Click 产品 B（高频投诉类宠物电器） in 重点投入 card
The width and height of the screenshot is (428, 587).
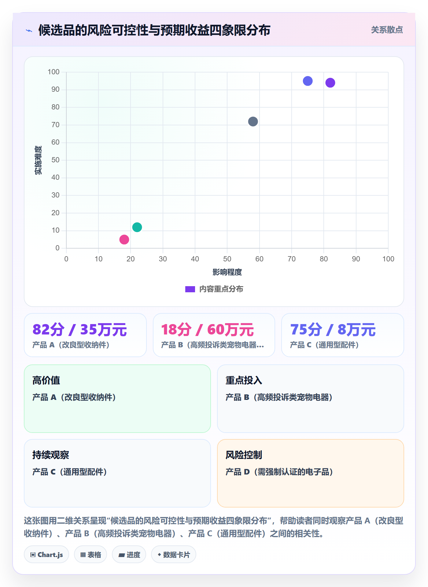point(279,397)
